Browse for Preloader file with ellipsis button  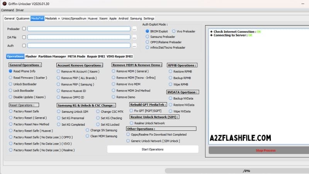[134, 29]
